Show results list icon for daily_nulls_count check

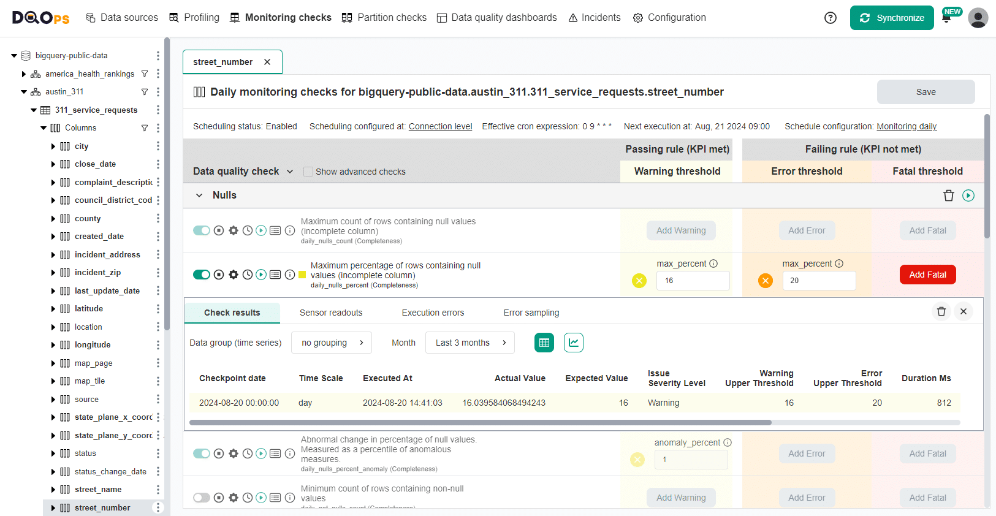tap(275, 230)
